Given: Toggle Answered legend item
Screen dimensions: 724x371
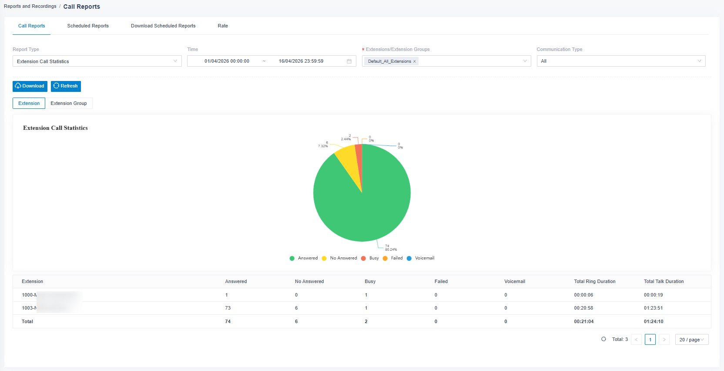Looking at the screenshot, I should [304, 258].
